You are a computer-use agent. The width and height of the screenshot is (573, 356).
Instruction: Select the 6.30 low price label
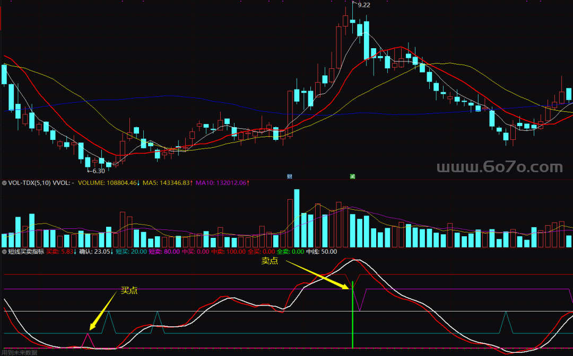(97, 171)
